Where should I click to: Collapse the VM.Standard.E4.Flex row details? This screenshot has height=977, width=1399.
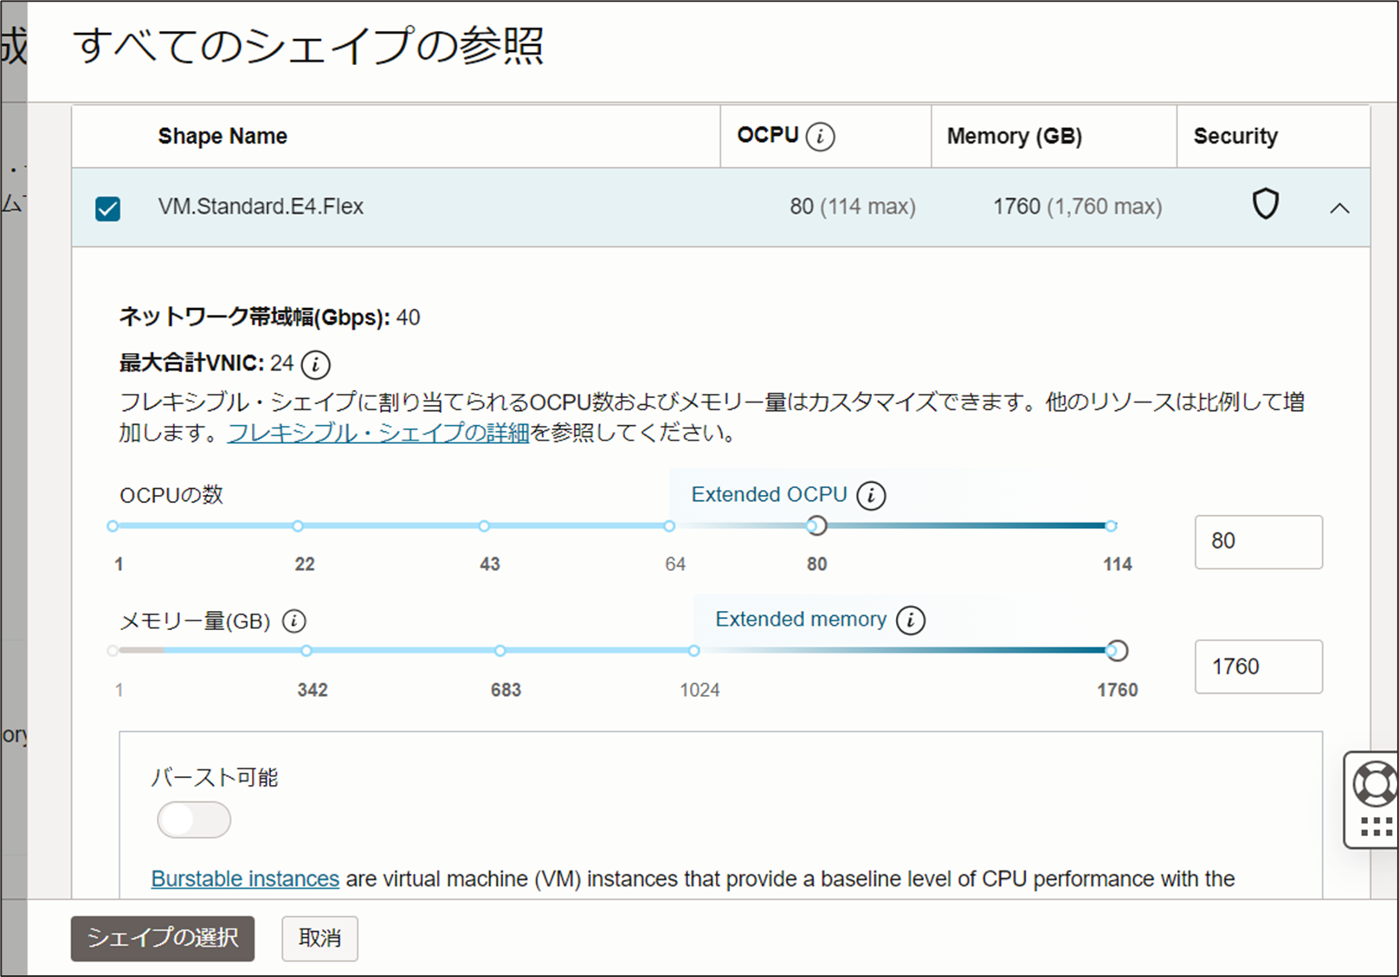pos(1339,208)
